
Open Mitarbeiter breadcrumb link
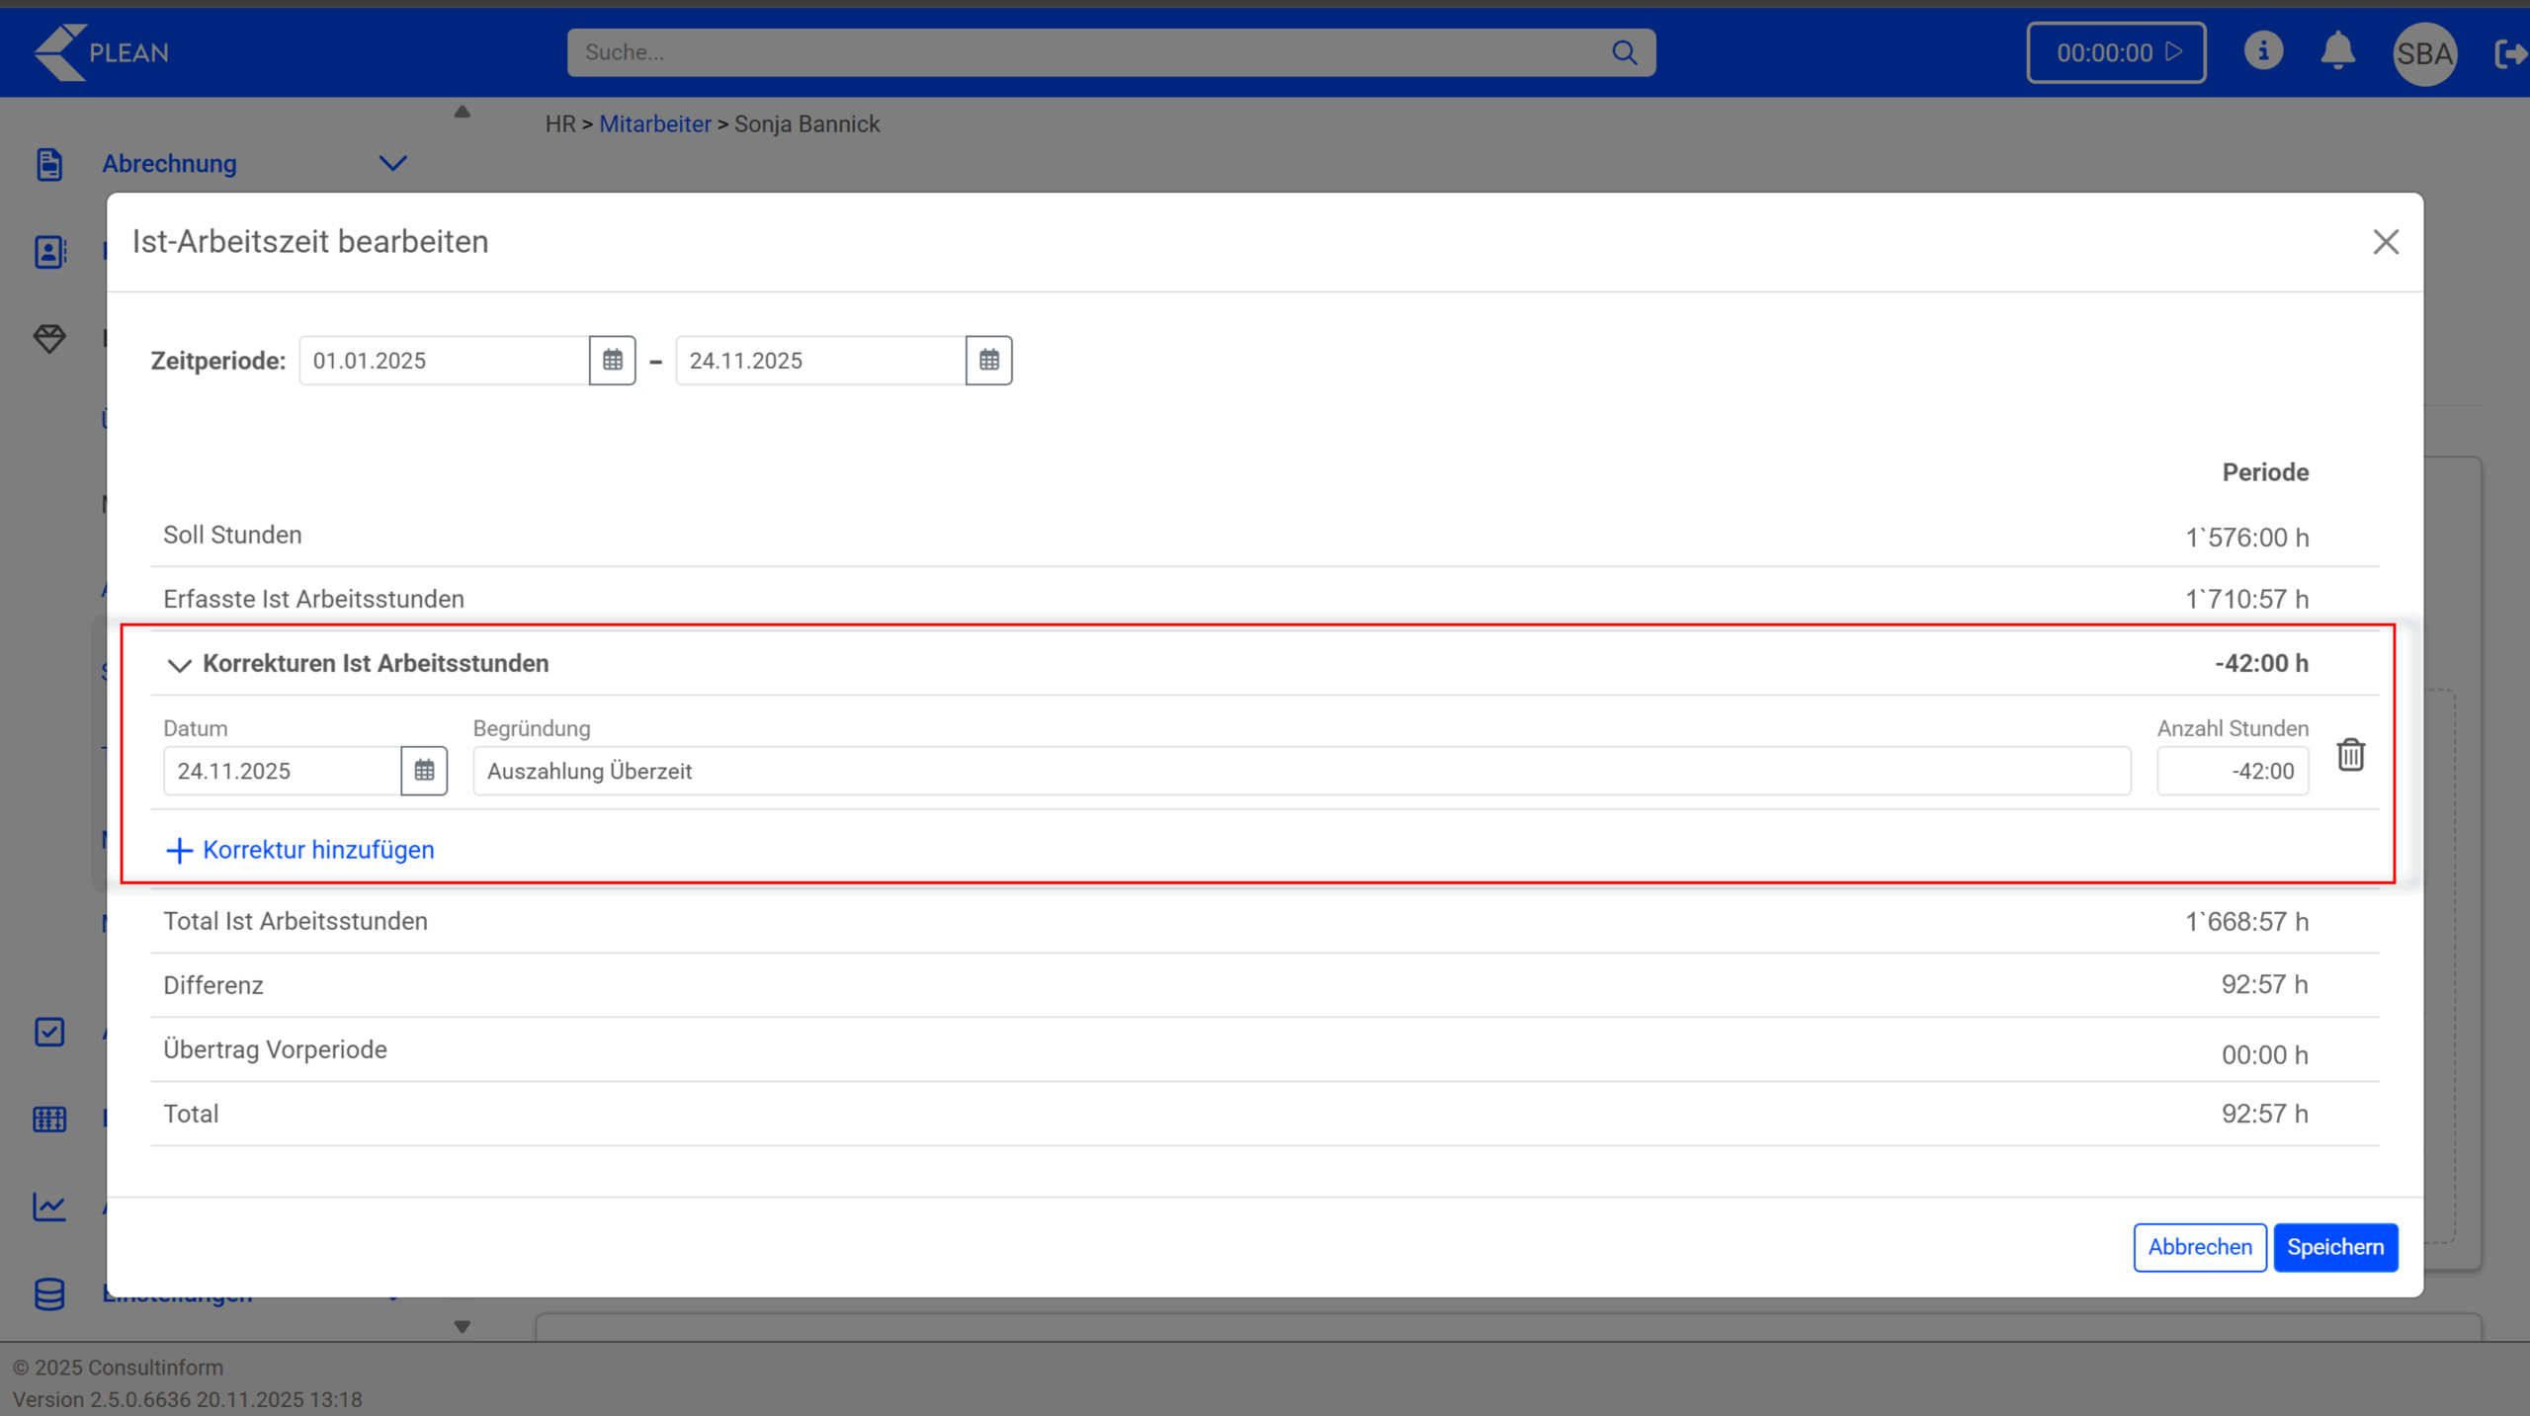(x=654, y=125)
